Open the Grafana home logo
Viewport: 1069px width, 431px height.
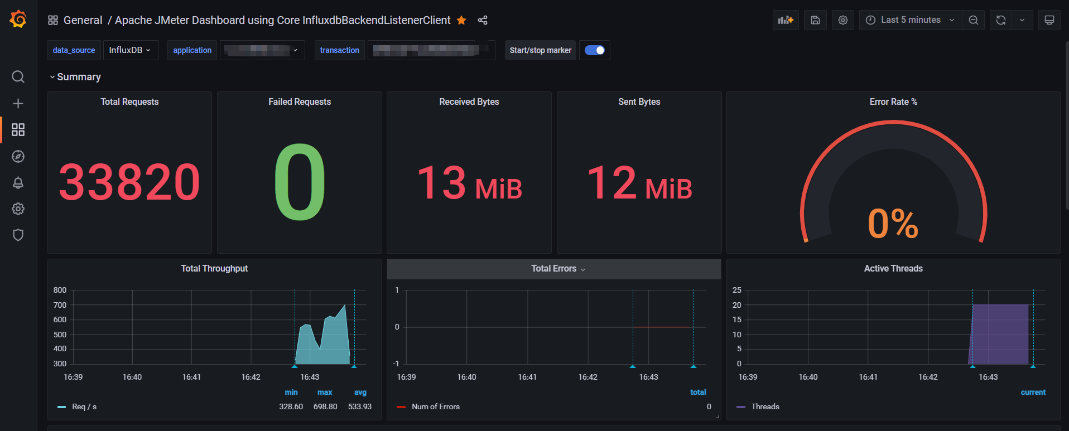18,20
